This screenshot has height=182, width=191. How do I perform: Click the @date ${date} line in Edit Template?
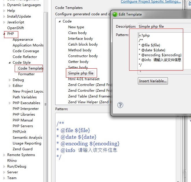152,50
